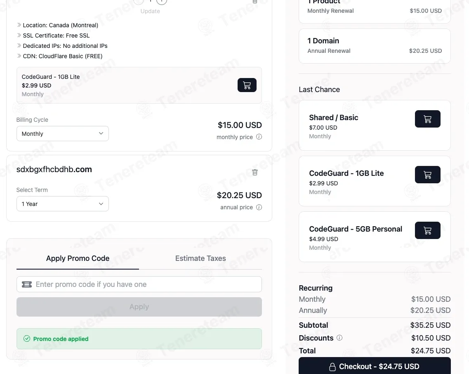This screenshot has height=374, width=469.
Task: Select the Apply Promo Code tab
Action: pos(78,258)
